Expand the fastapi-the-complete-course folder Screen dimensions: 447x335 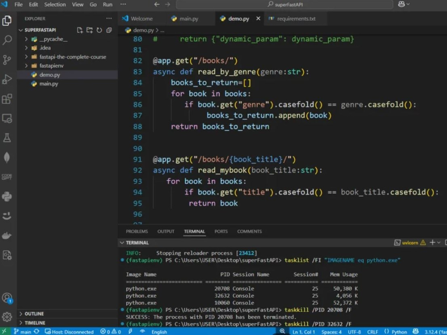pyautogui.click(x=26, y=57)
